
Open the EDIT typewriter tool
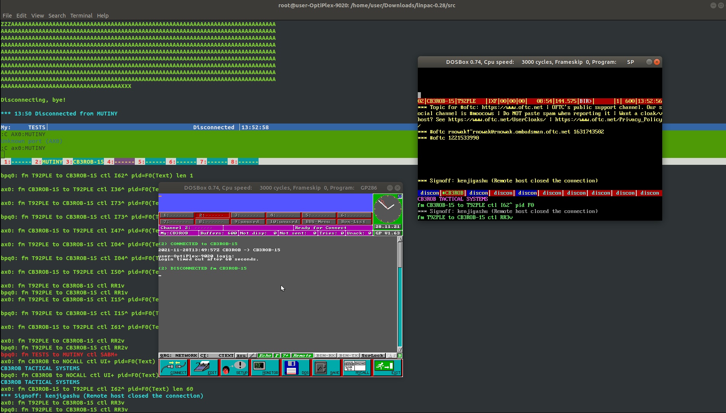204,367
